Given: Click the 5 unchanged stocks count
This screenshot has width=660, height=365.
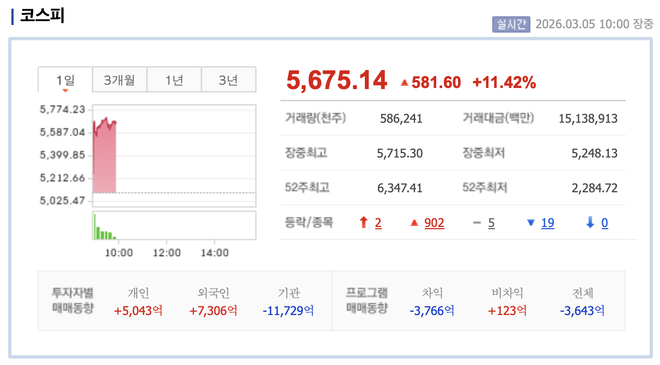Looking at the screenshot, I should click(x=491, y=223).
